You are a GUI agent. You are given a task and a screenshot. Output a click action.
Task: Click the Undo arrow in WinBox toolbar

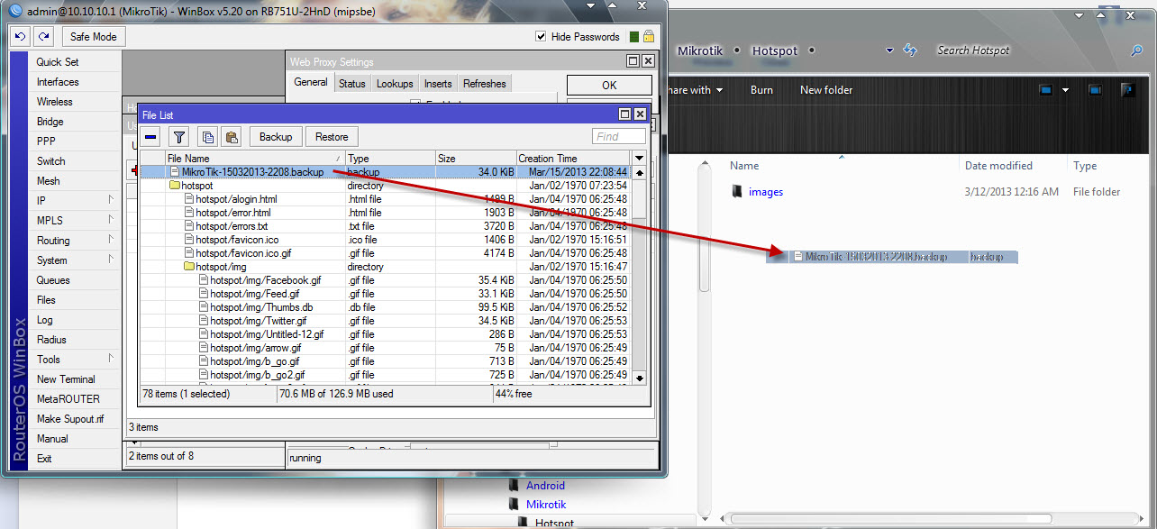tap(21, 36)
